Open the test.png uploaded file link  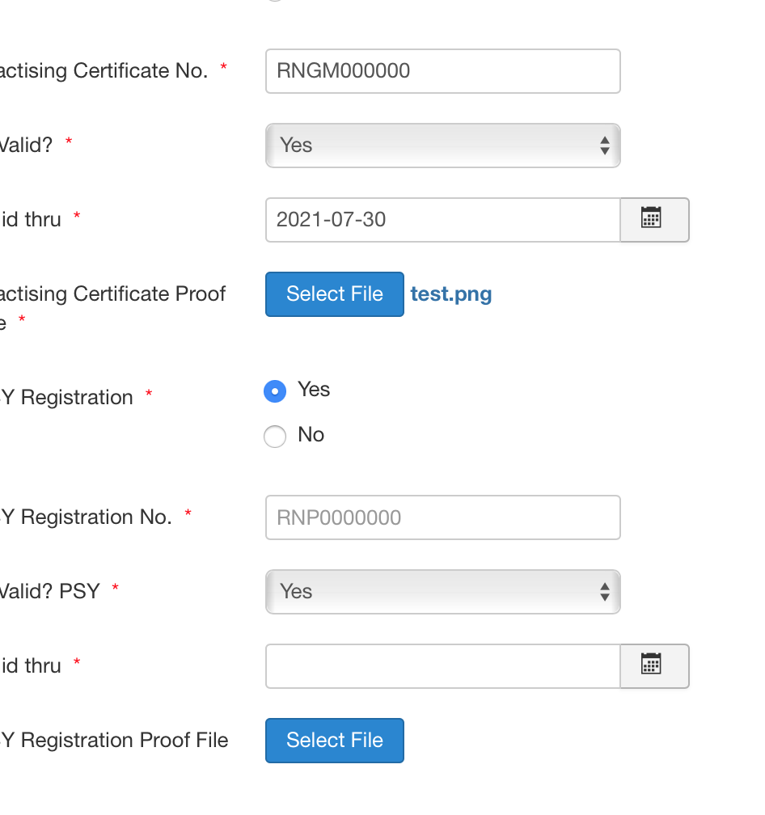point(451,294)
